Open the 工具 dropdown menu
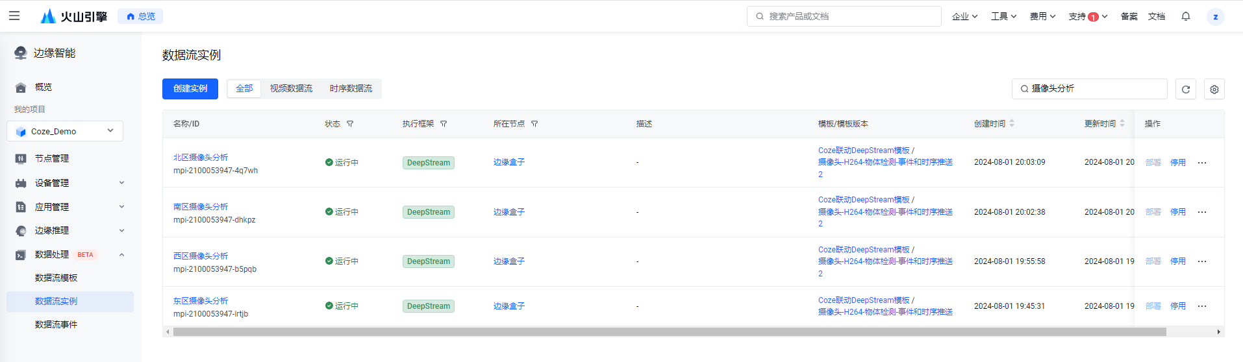The image size is (1243, 362). click(x=1003, y=16)
